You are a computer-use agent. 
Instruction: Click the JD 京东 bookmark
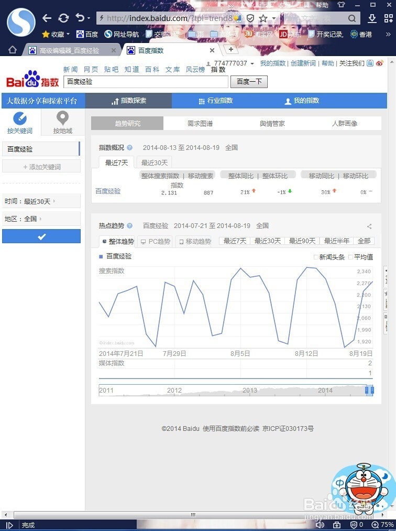(290, 34)
